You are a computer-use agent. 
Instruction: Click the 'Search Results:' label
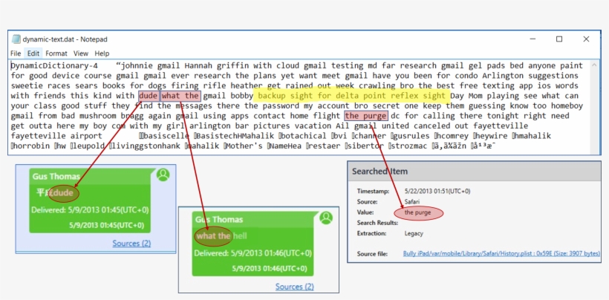coord(377,223)
